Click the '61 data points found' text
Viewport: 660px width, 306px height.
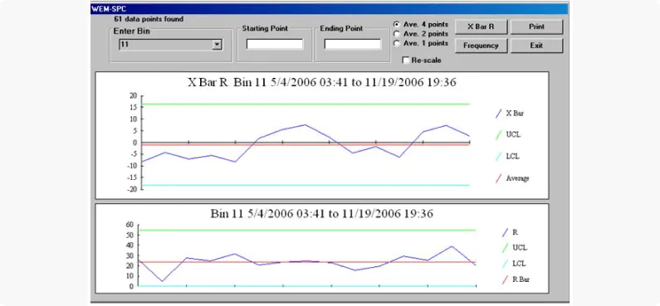click(x=149, y=19)
